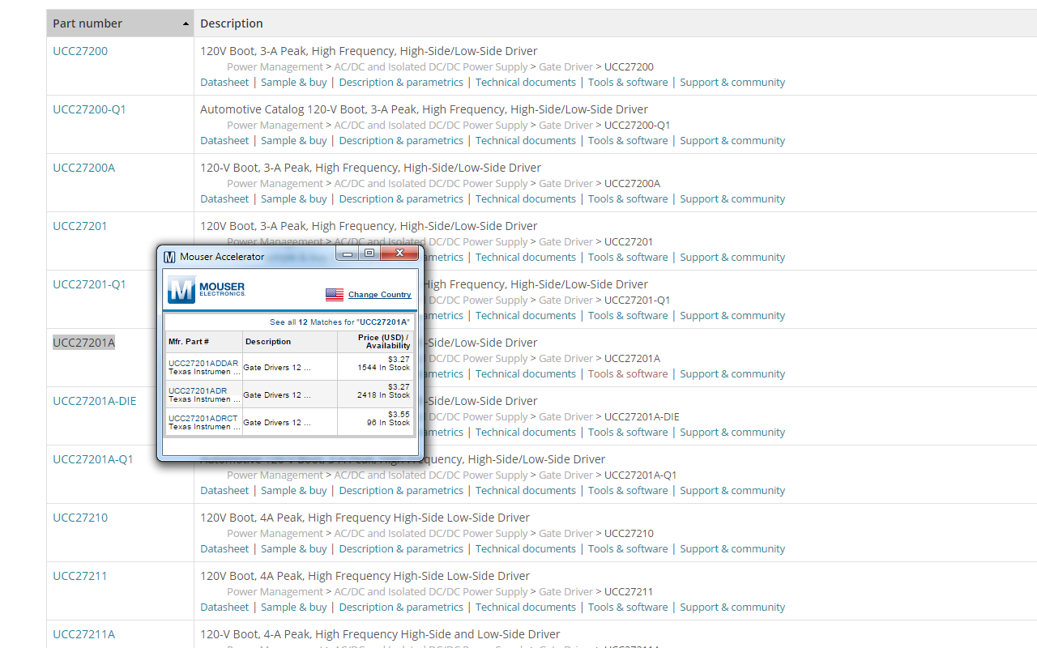This screenshot has width=1037, height=648.
Task: Open the UCC27211A part number link
Action: (84, 634)
